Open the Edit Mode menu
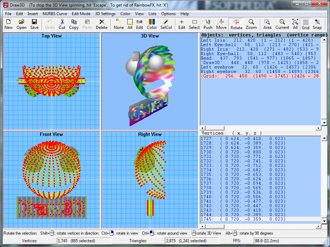Image resolution: width=330 pixels, height=247 pixels. click(x=81, y=14)
